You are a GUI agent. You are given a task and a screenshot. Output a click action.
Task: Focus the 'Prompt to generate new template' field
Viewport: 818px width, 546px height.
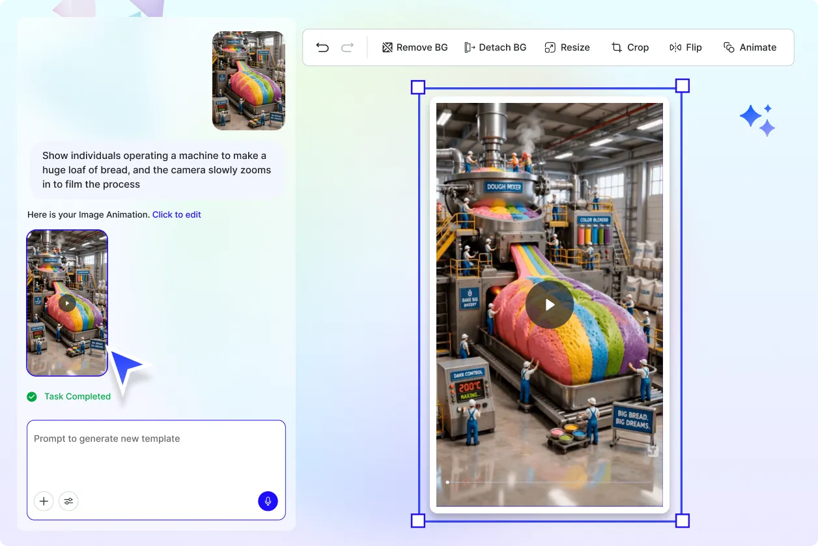(156, 470)
